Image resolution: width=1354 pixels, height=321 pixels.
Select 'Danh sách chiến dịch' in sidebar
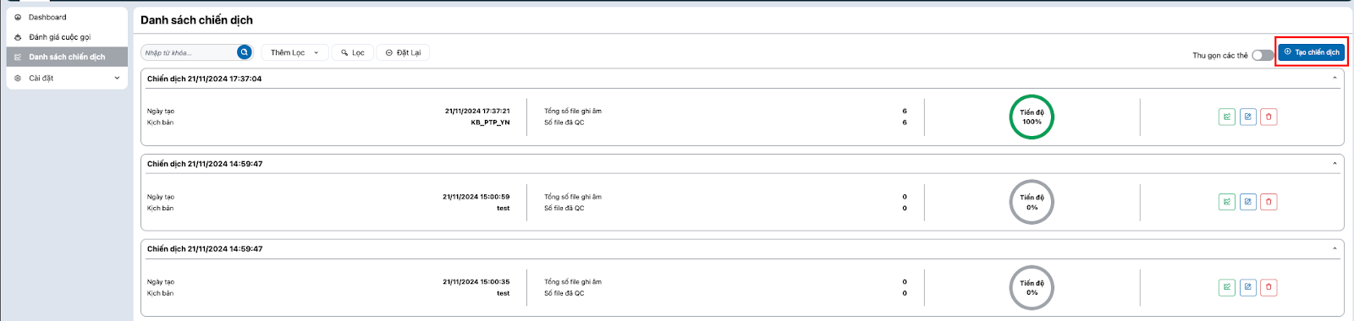click(x=67, y=57)
